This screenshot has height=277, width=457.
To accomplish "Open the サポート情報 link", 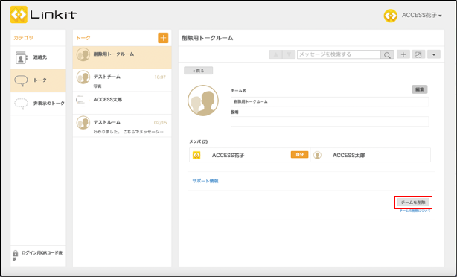I will (x=205, y=181).
